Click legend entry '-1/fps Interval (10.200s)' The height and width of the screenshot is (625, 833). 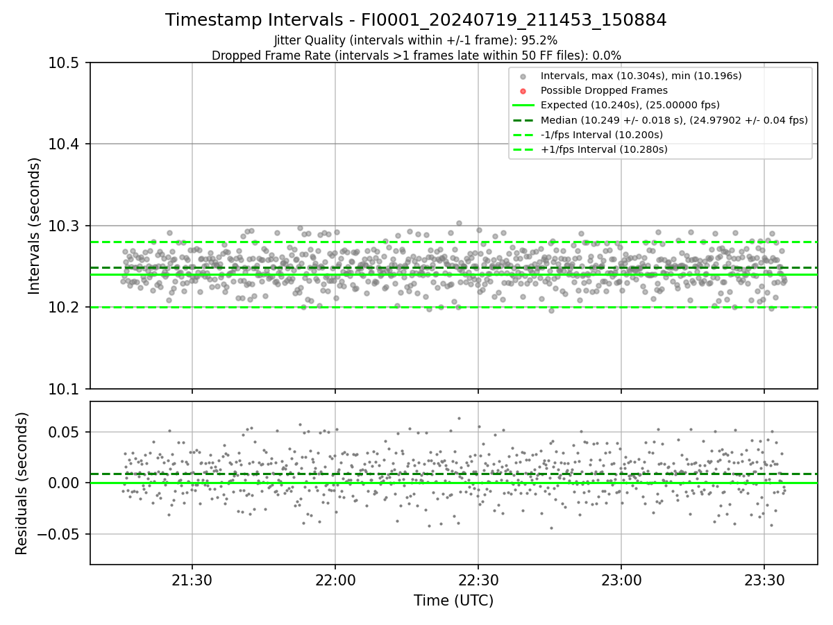(601, 135)
